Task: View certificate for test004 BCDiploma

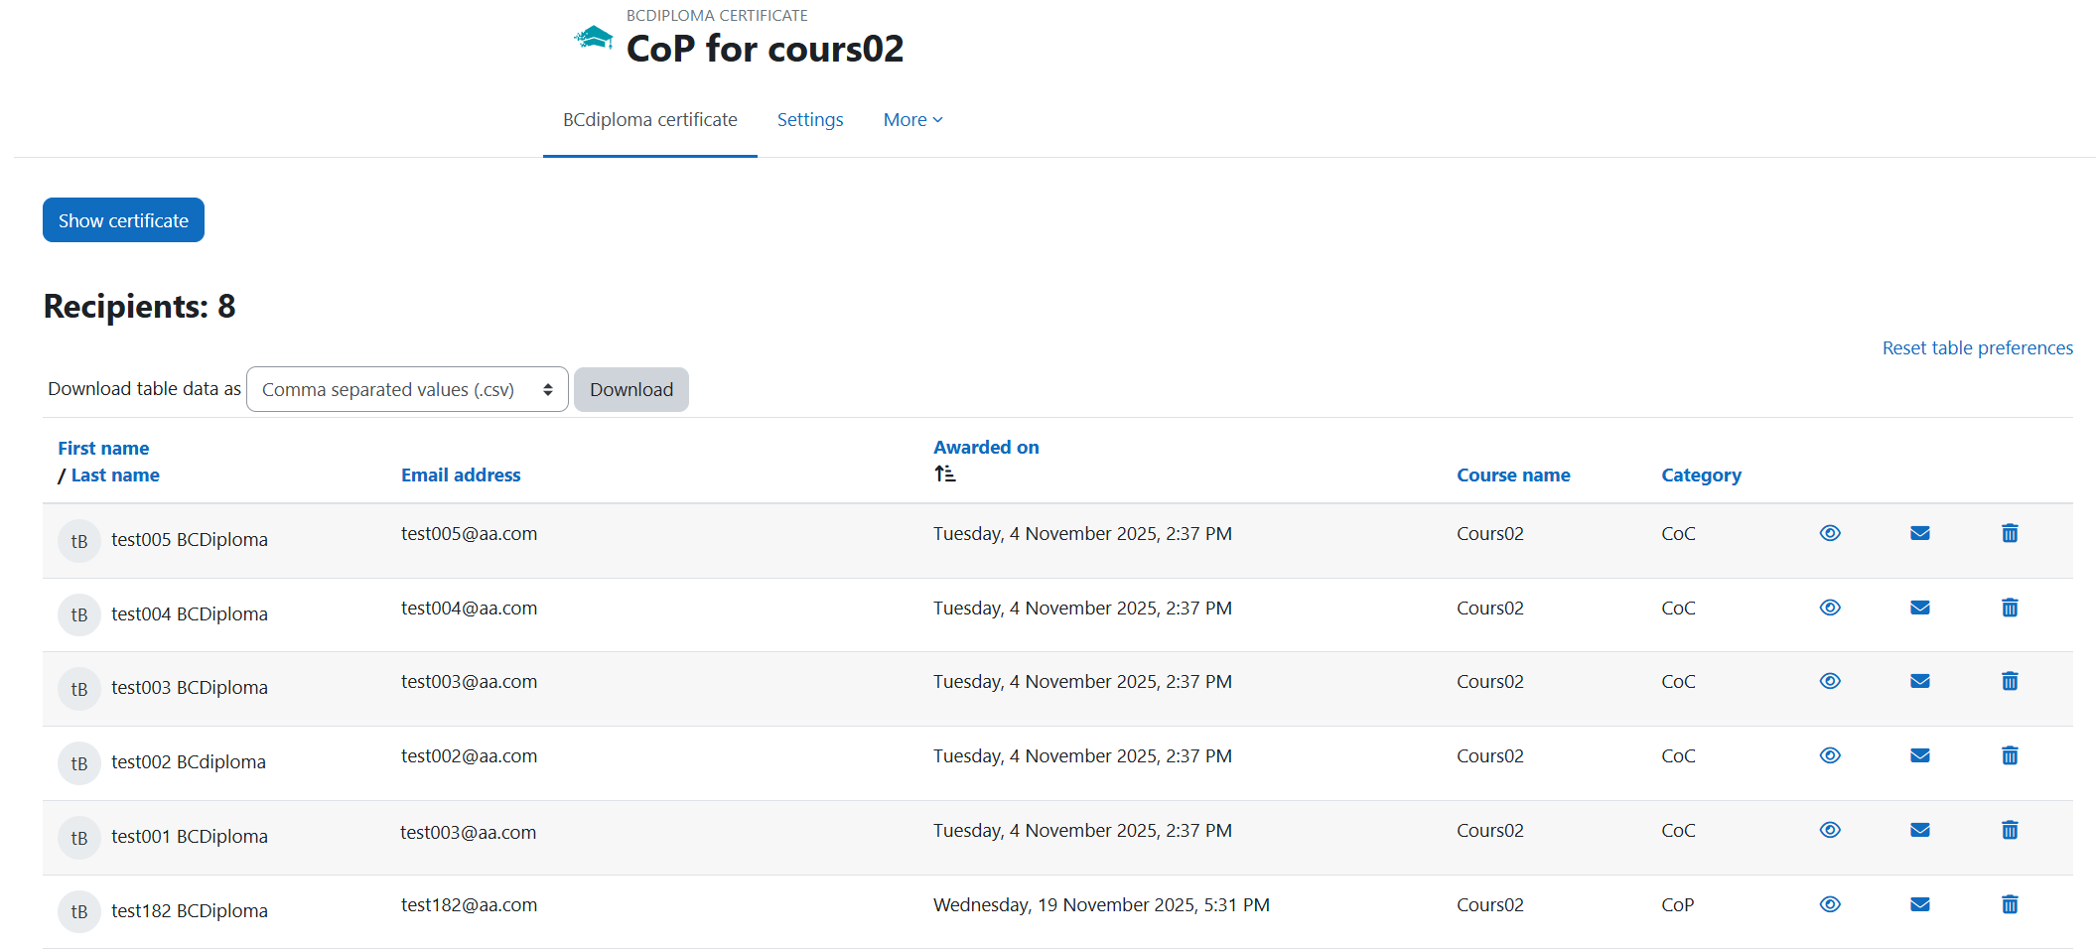Action: point(1830,608)
